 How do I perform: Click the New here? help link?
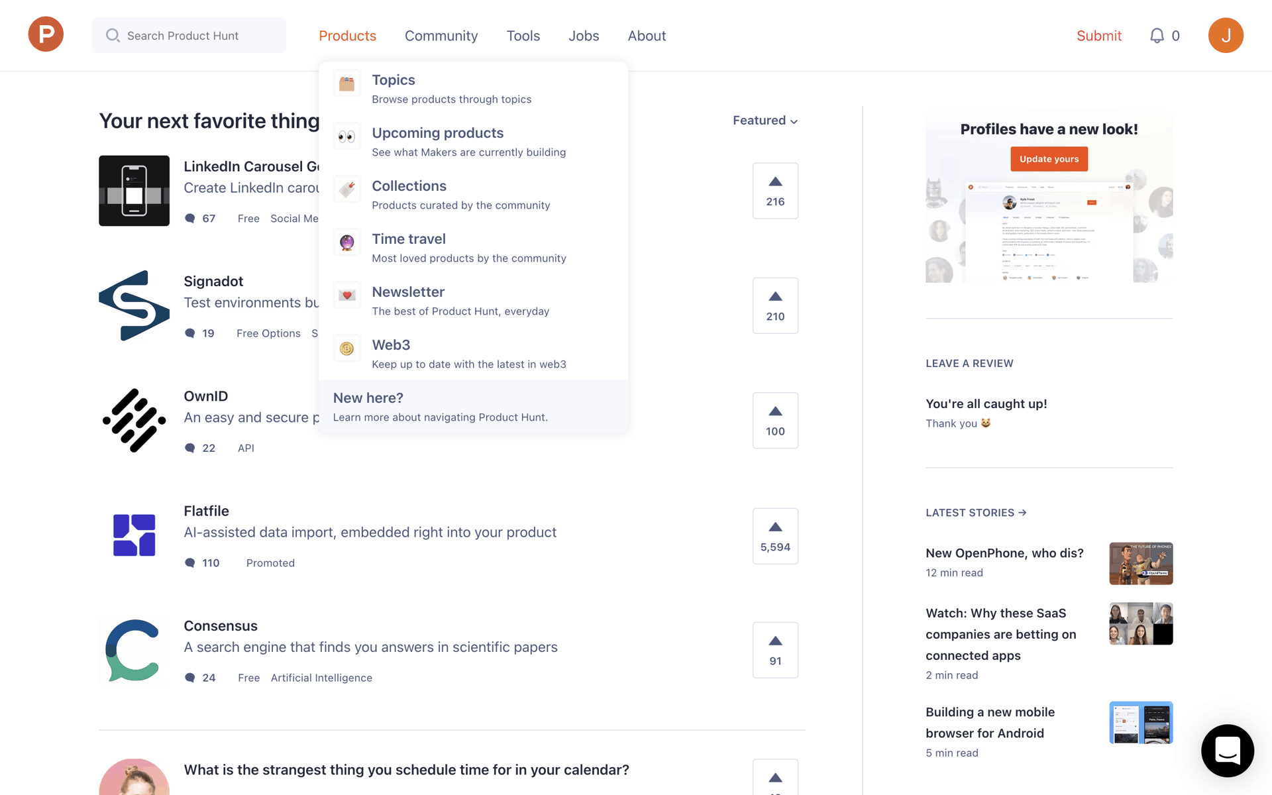[473, 407]
